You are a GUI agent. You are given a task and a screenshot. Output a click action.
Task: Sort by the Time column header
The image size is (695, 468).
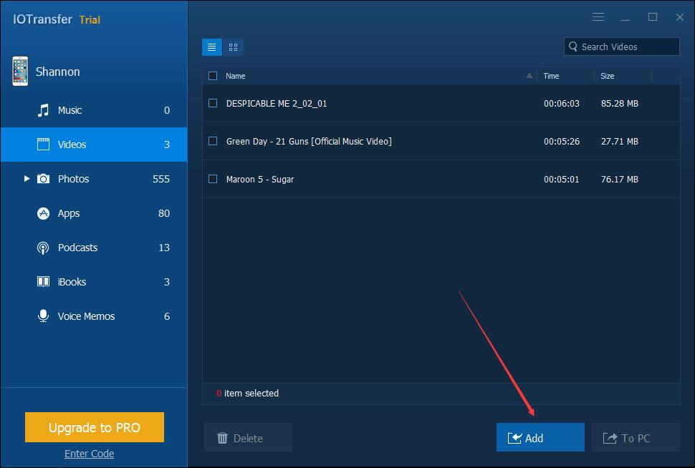(x=552, y=76)
